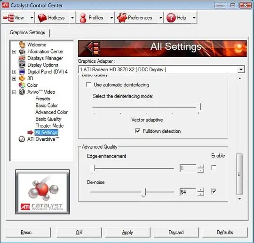254x243 pixels.
Task: Expand the Digital Panel (DVI) 4 node
Action: tap(14, 72)
